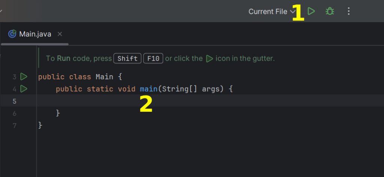This screenshot has width=384, height=177.
Task: Close the Main.java editor tab
Action: pos(60,34)
